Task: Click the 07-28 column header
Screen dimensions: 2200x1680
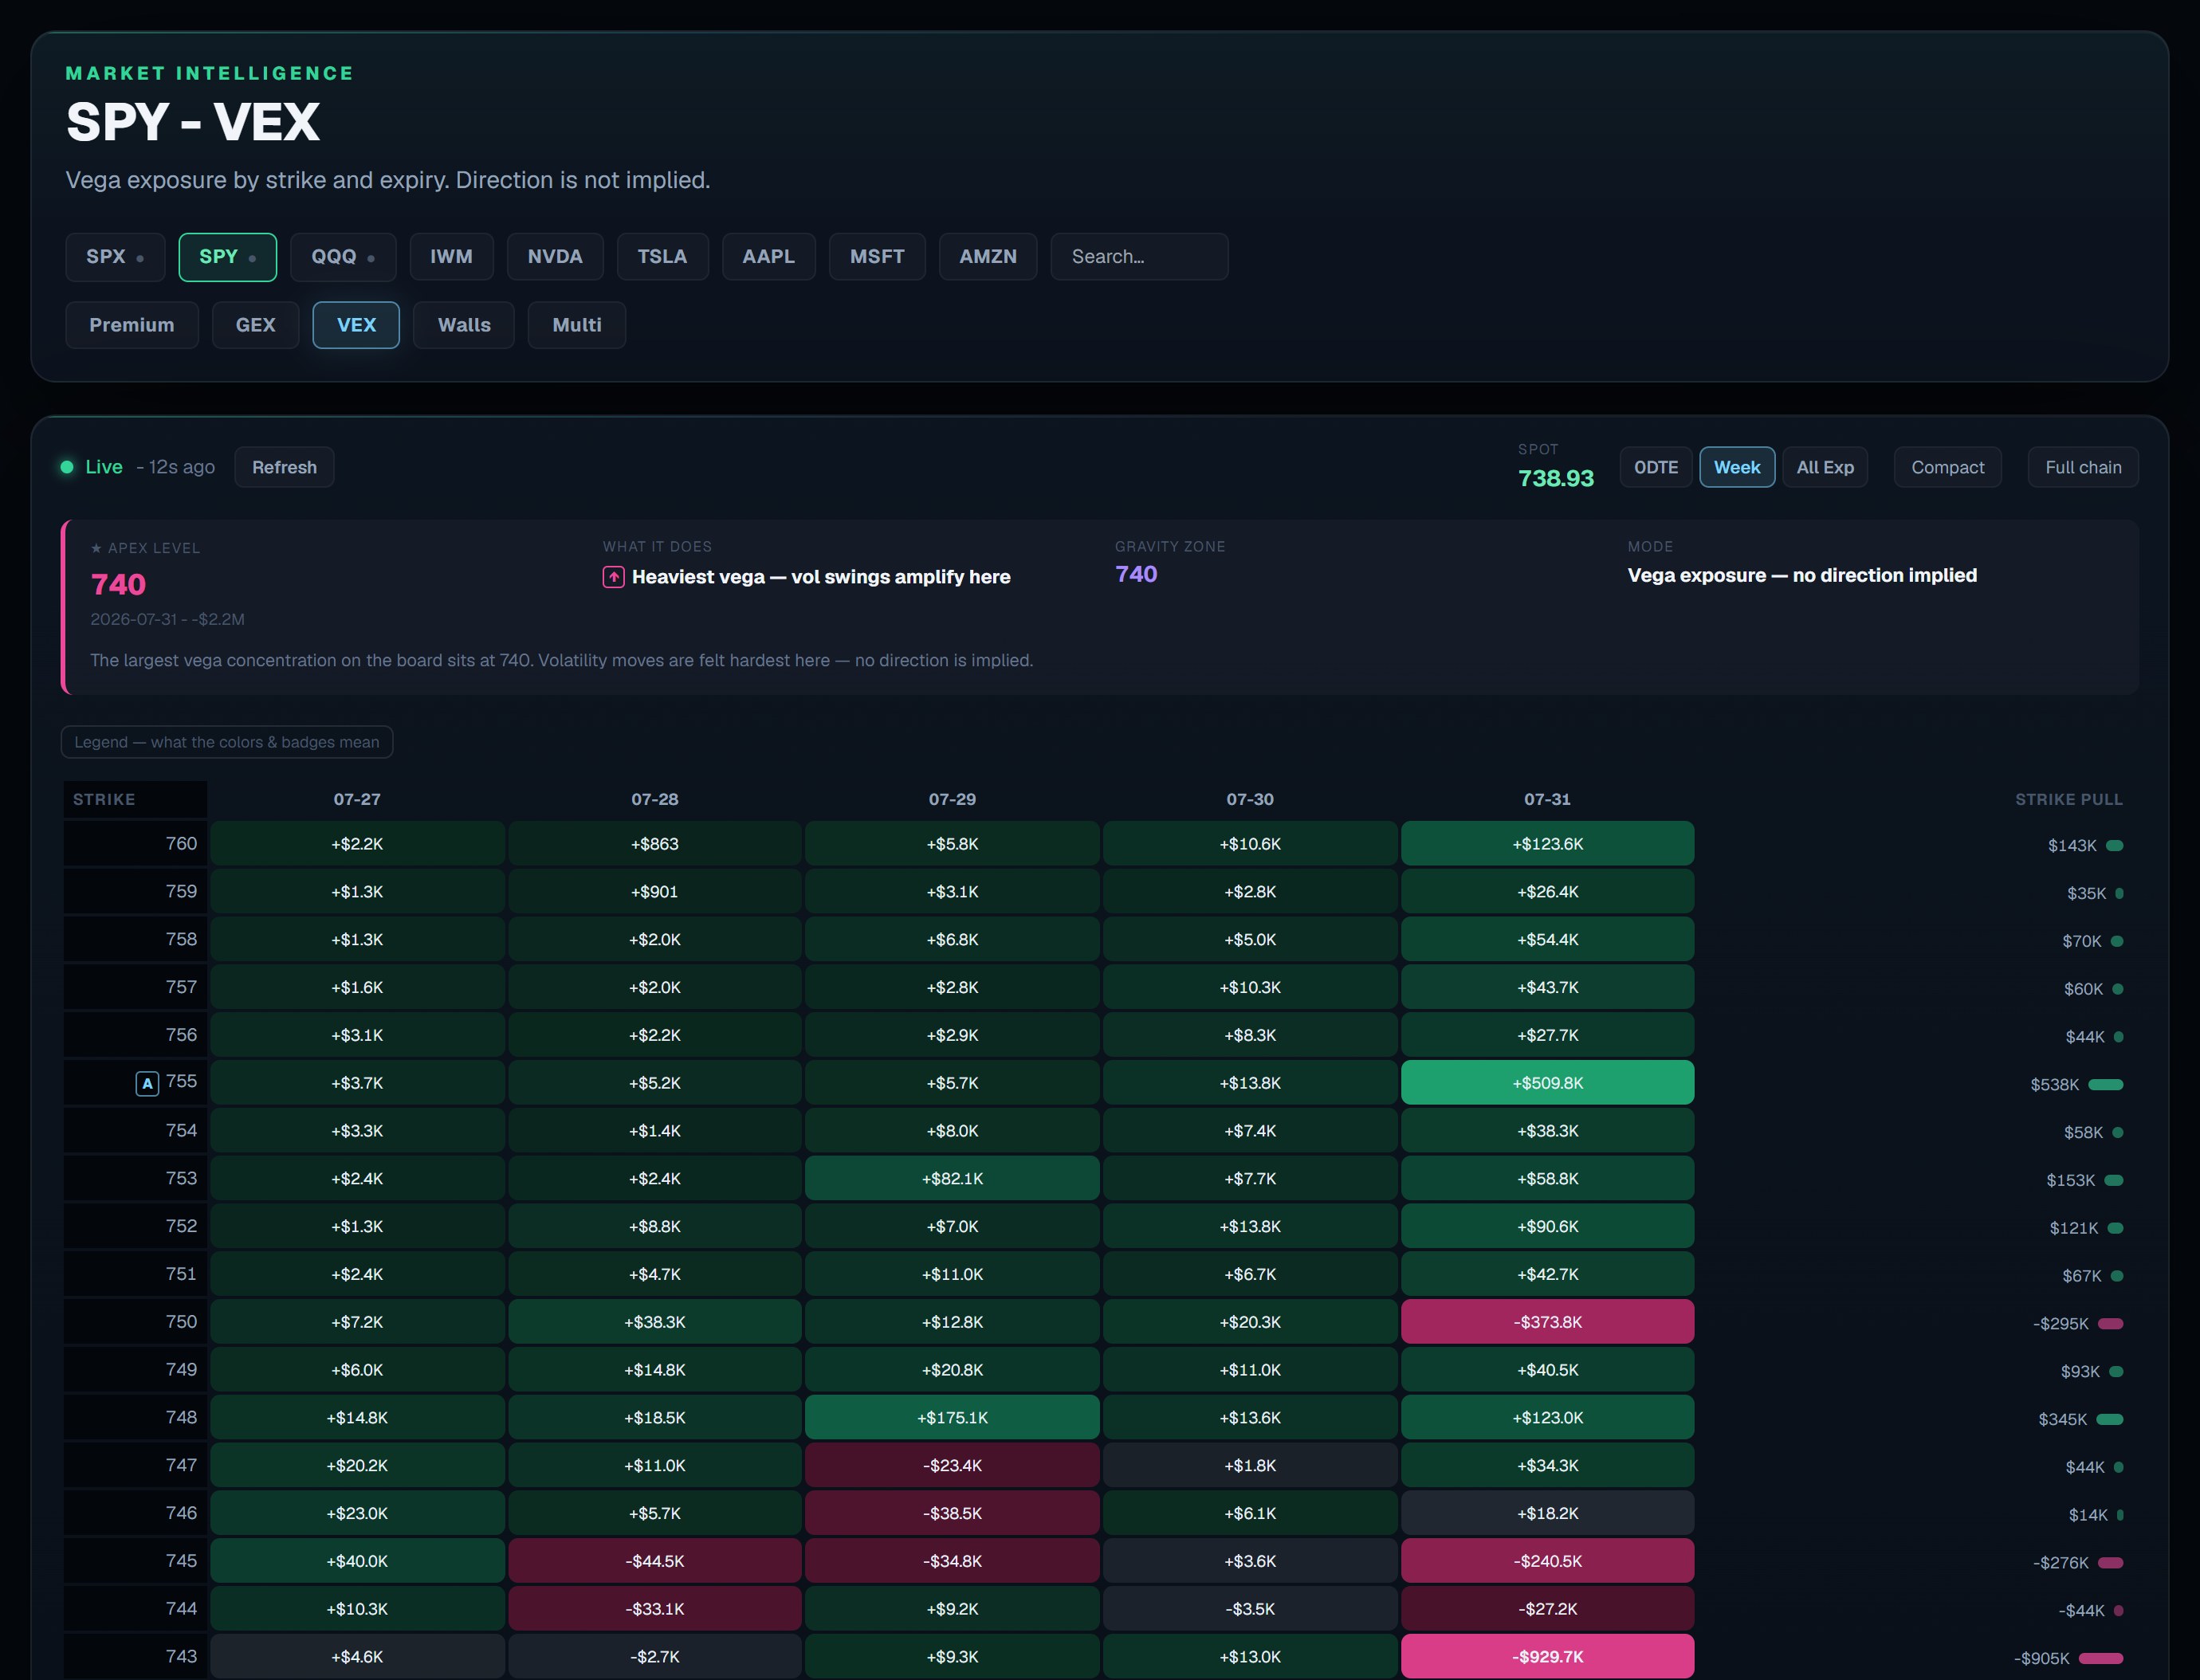Action: [655, 799]
